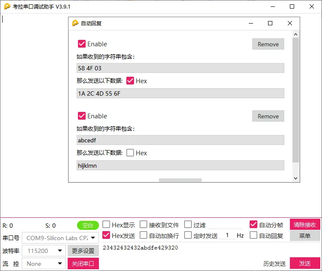Open the 波特率 115200 baud rate dropdown
The height and width of the screenshot is (271, 322).
coord(44,251)
